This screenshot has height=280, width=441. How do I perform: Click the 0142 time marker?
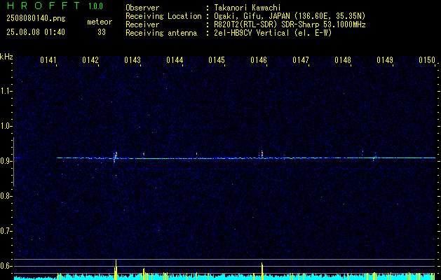point(90,60)
